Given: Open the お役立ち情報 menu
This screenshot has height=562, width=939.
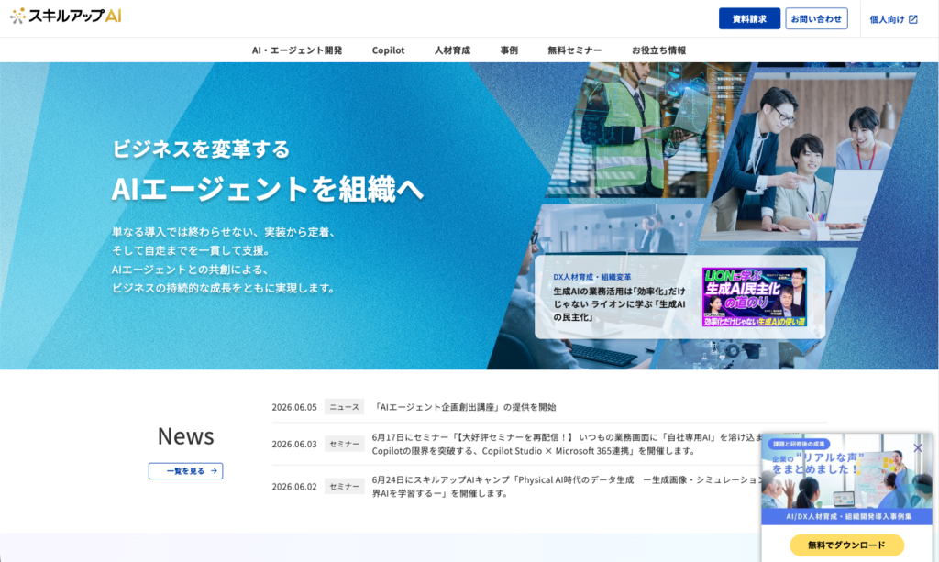Looking at the screenshot, I should (x=658, y=50).
